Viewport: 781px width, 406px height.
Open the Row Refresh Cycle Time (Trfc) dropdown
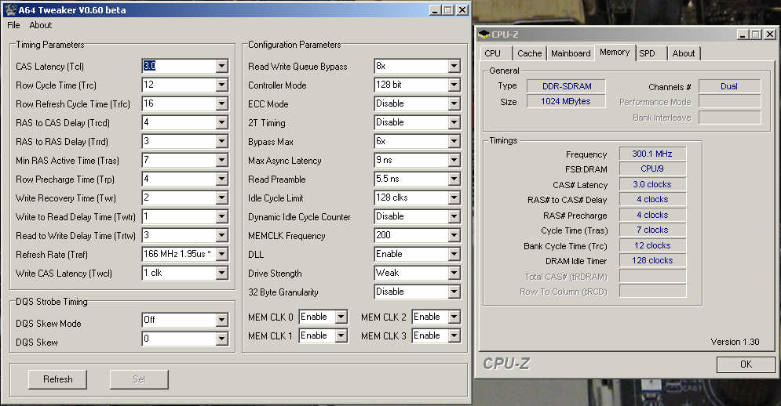point(222,104)
